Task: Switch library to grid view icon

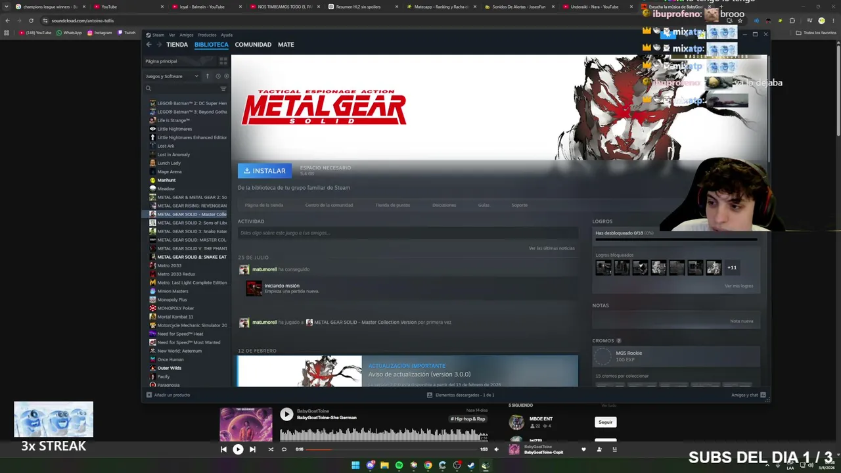Action: [223, 61]
